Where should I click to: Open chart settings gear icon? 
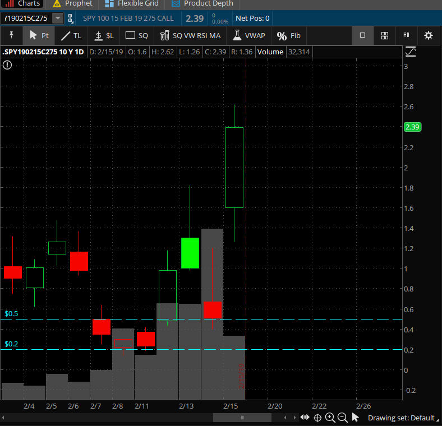pos(429,35)
